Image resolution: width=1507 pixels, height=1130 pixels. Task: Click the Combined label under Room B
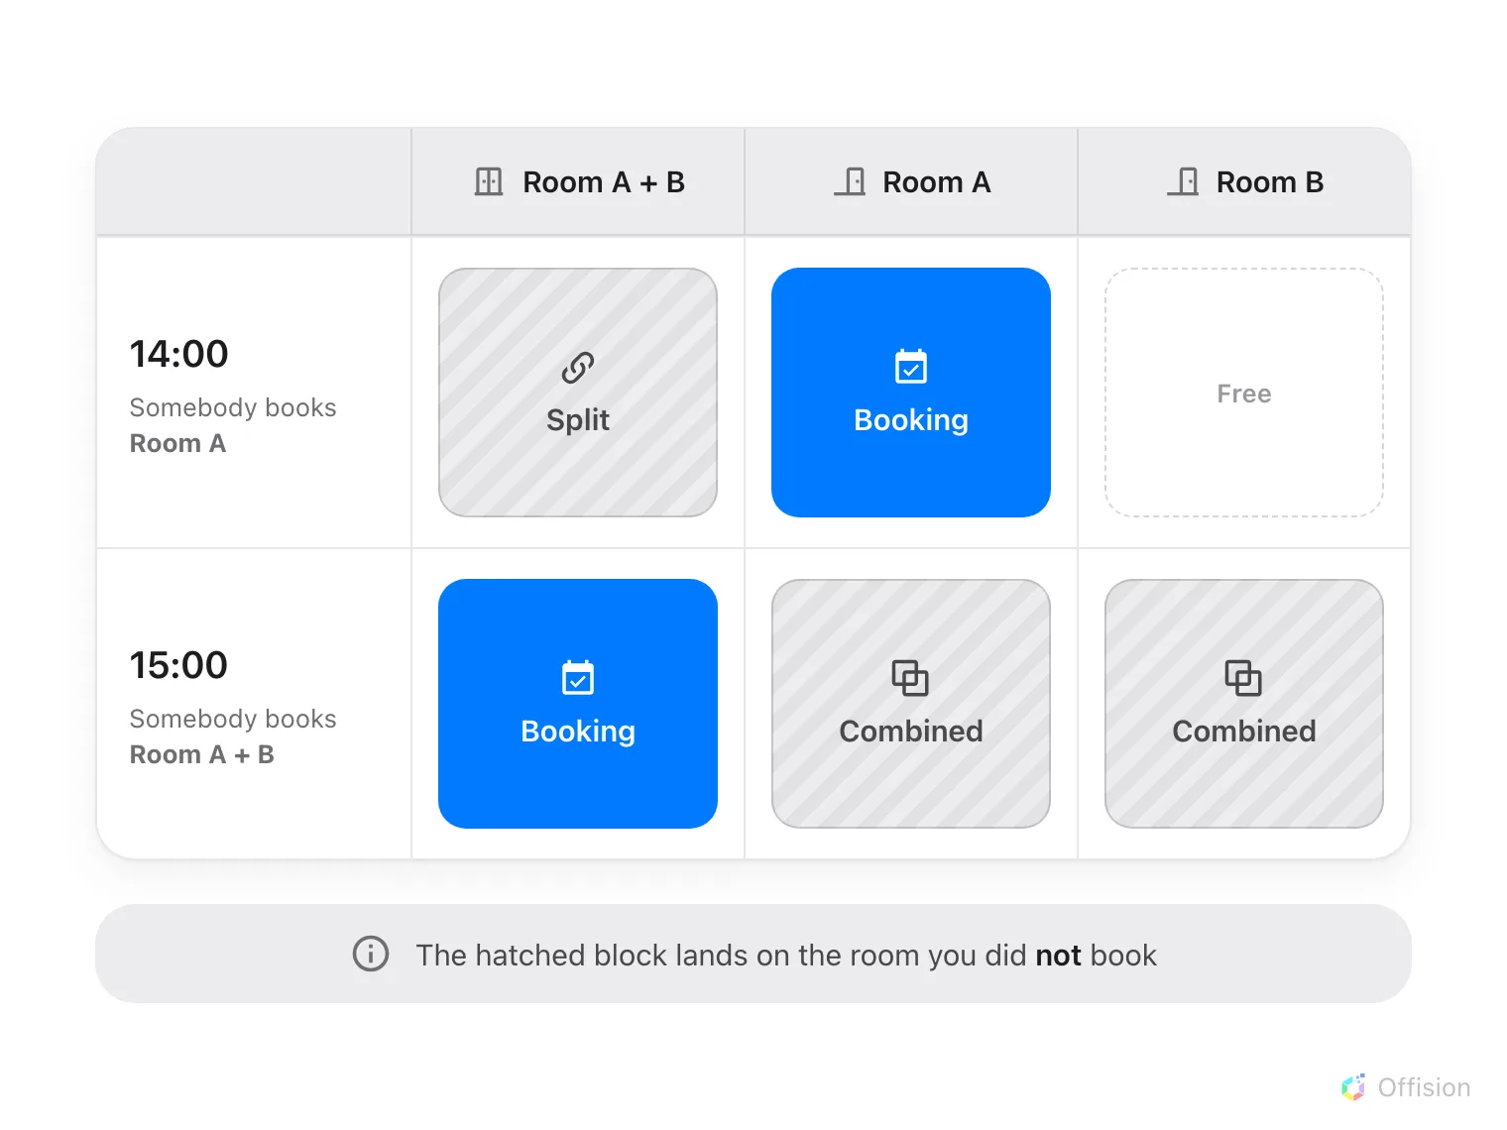click(1244, 732)
